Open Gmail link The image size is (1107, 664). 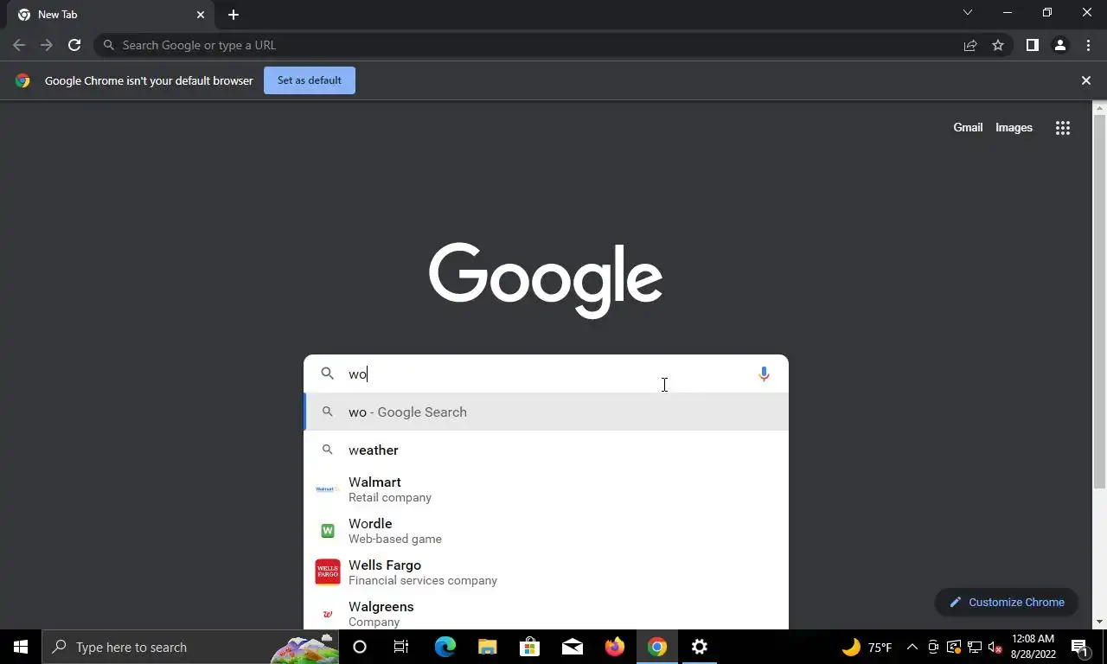tap(968, 127)
